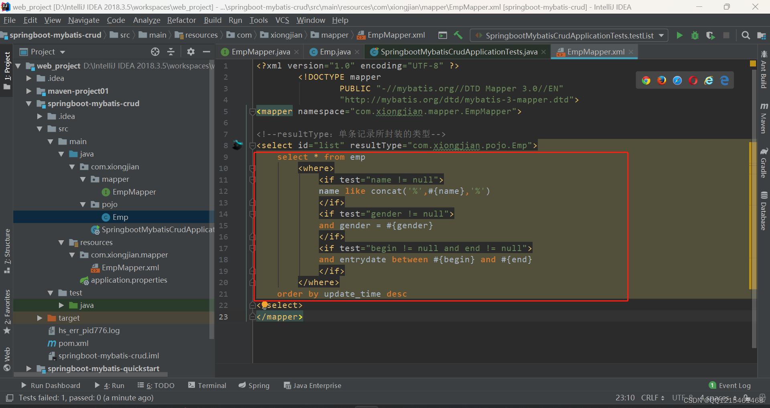Run with coverage icon

click(710, 36)
